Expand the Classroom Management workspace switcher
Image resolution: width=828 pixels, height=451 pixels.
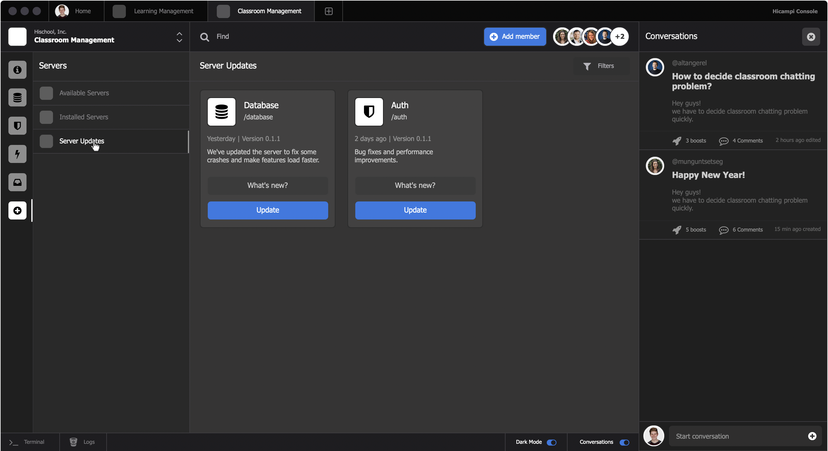(x=179, y=37)
